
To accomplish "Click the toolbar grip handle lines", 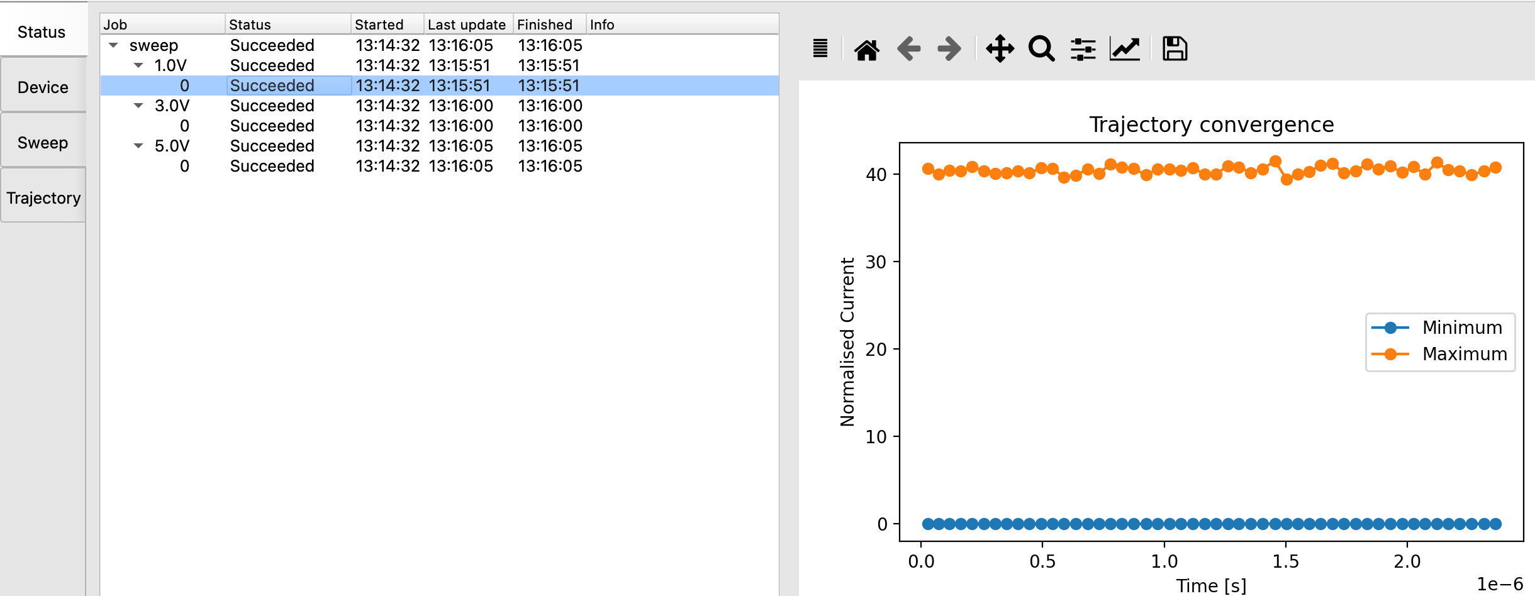I will coord(820,48).
